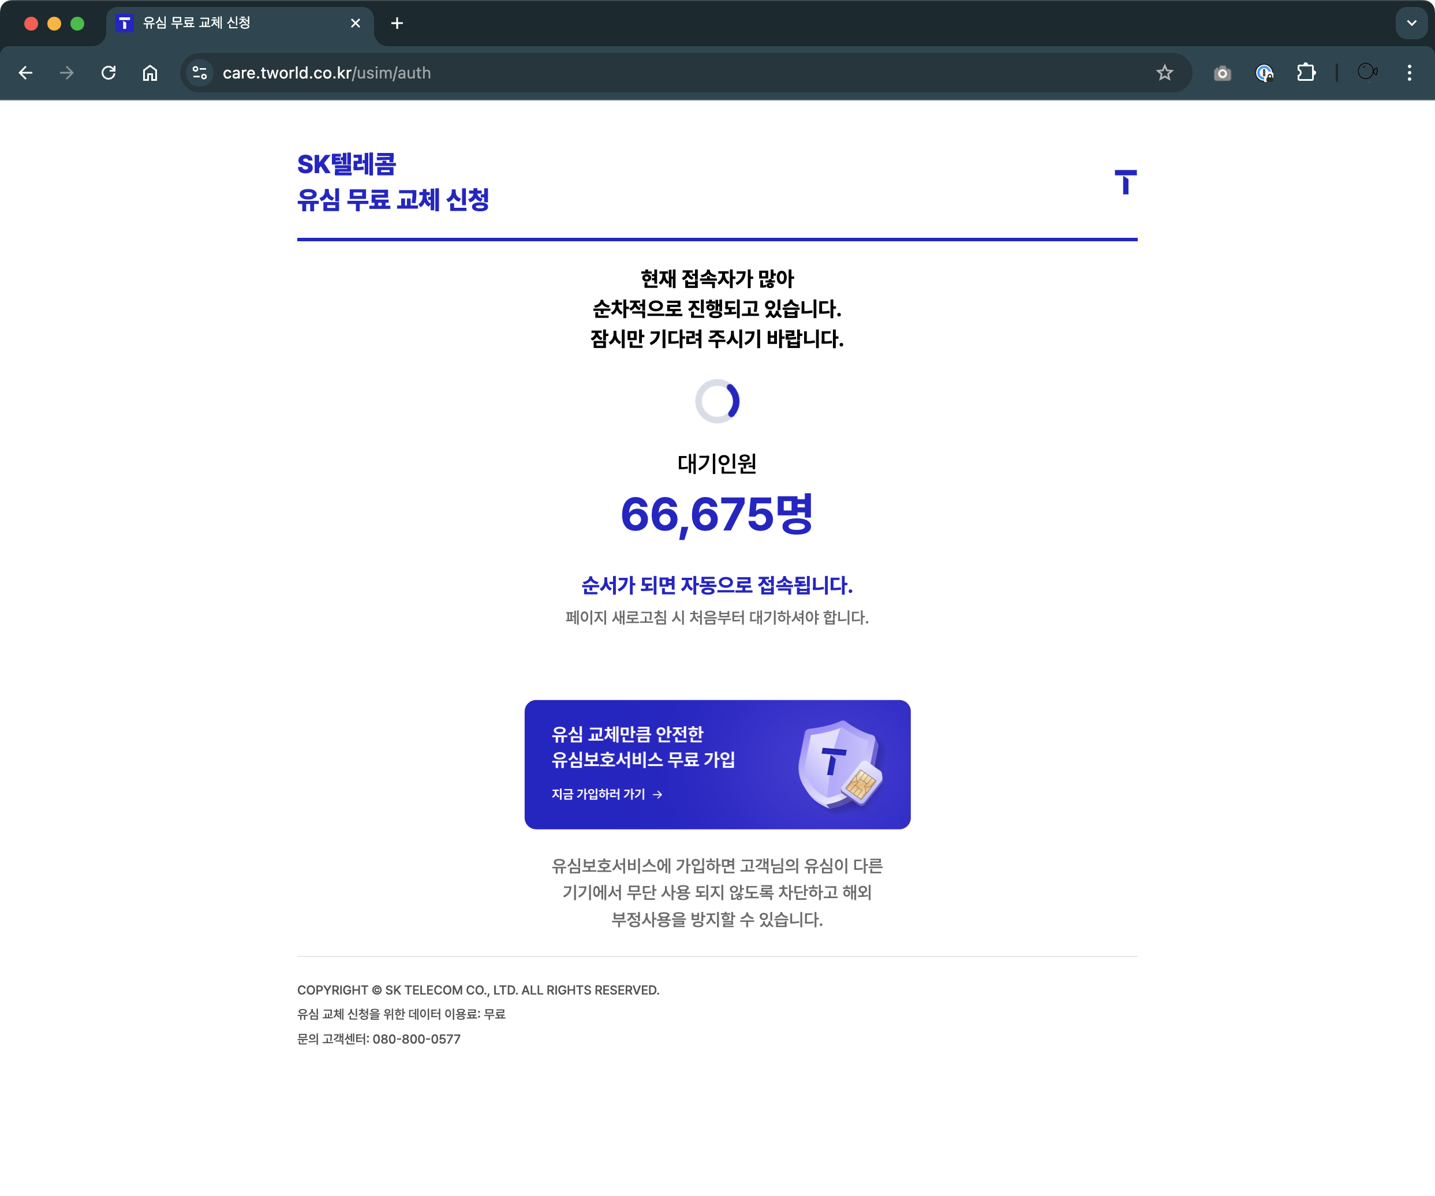Open the browser home page
1435x1196 pixels.
pyautogui.click(x=150, y=73)
